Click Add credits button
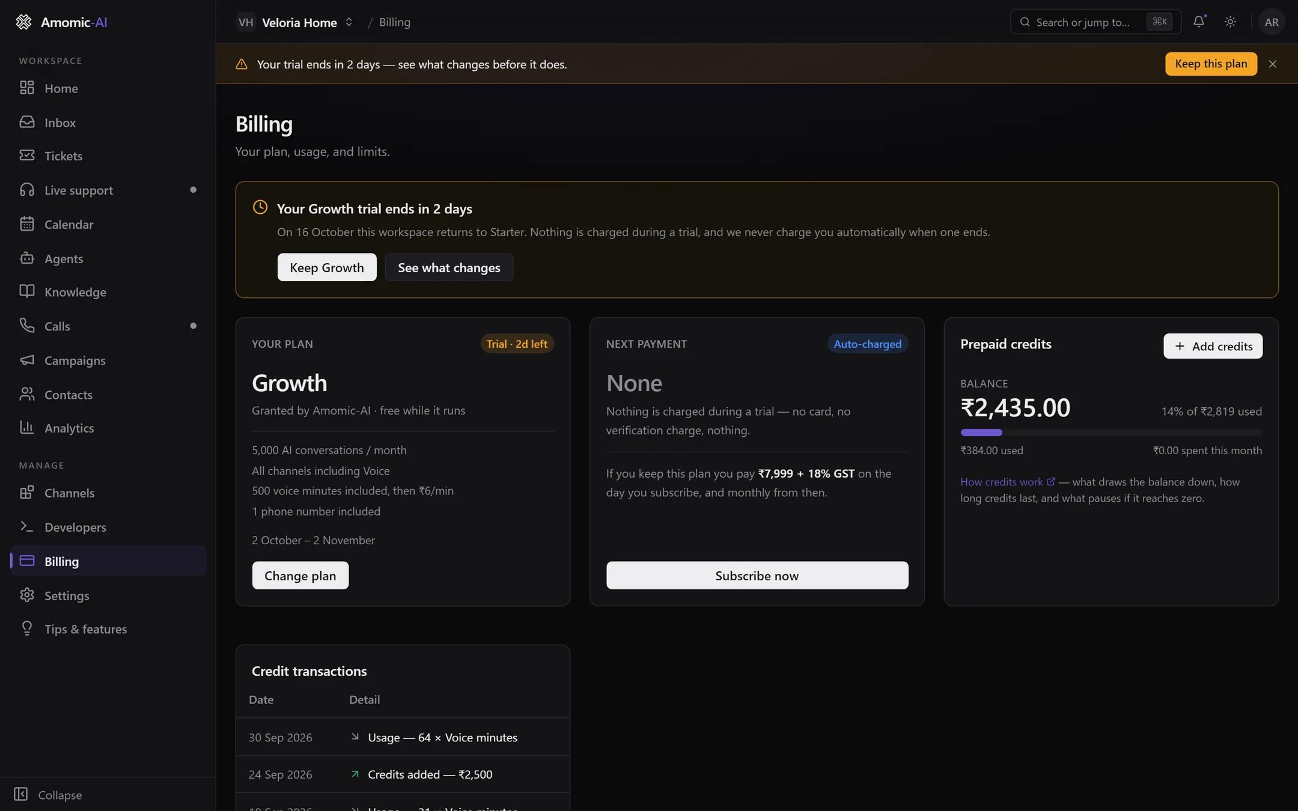This screenshot has width=1298, height=811. tap(1213, 346)
